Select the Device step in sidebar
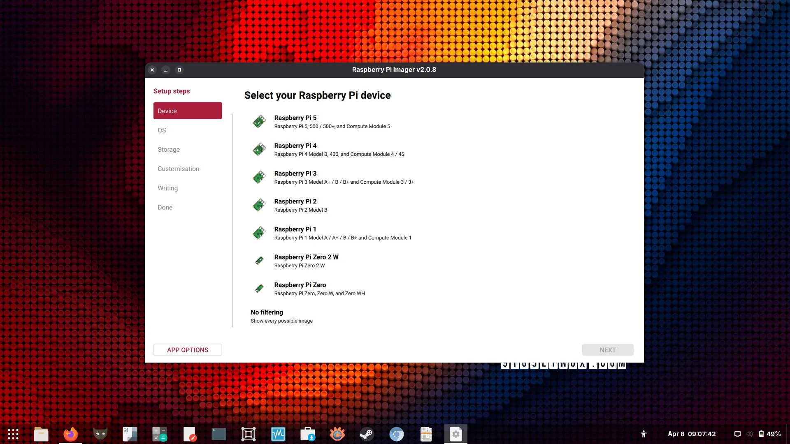The width and height of the screenshot is (790, 444). click(188, 111)
